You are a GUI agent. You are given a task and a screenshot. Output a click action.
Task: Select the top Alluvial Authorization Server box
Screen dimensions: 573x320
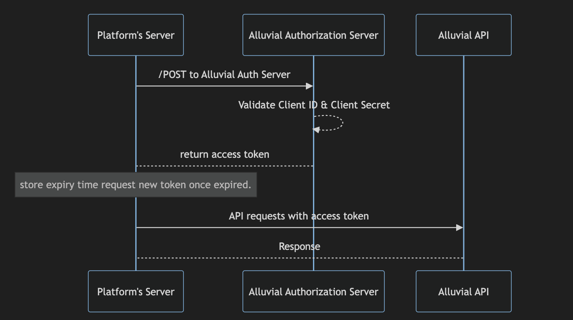pos(313,35)
